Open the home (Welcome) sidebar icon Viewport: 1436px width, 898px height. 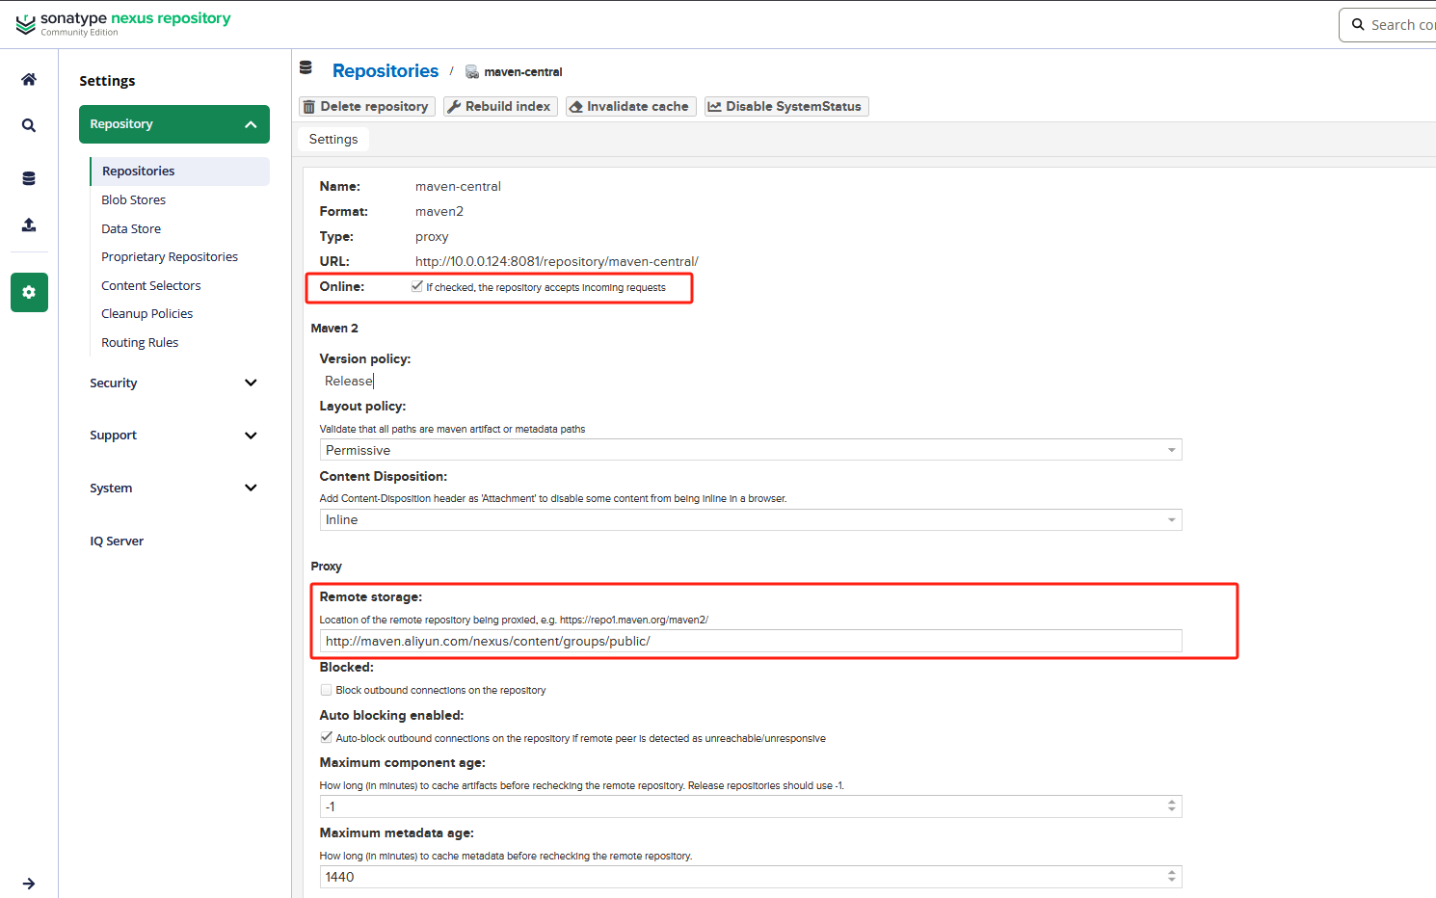click(x=29, y=79)
